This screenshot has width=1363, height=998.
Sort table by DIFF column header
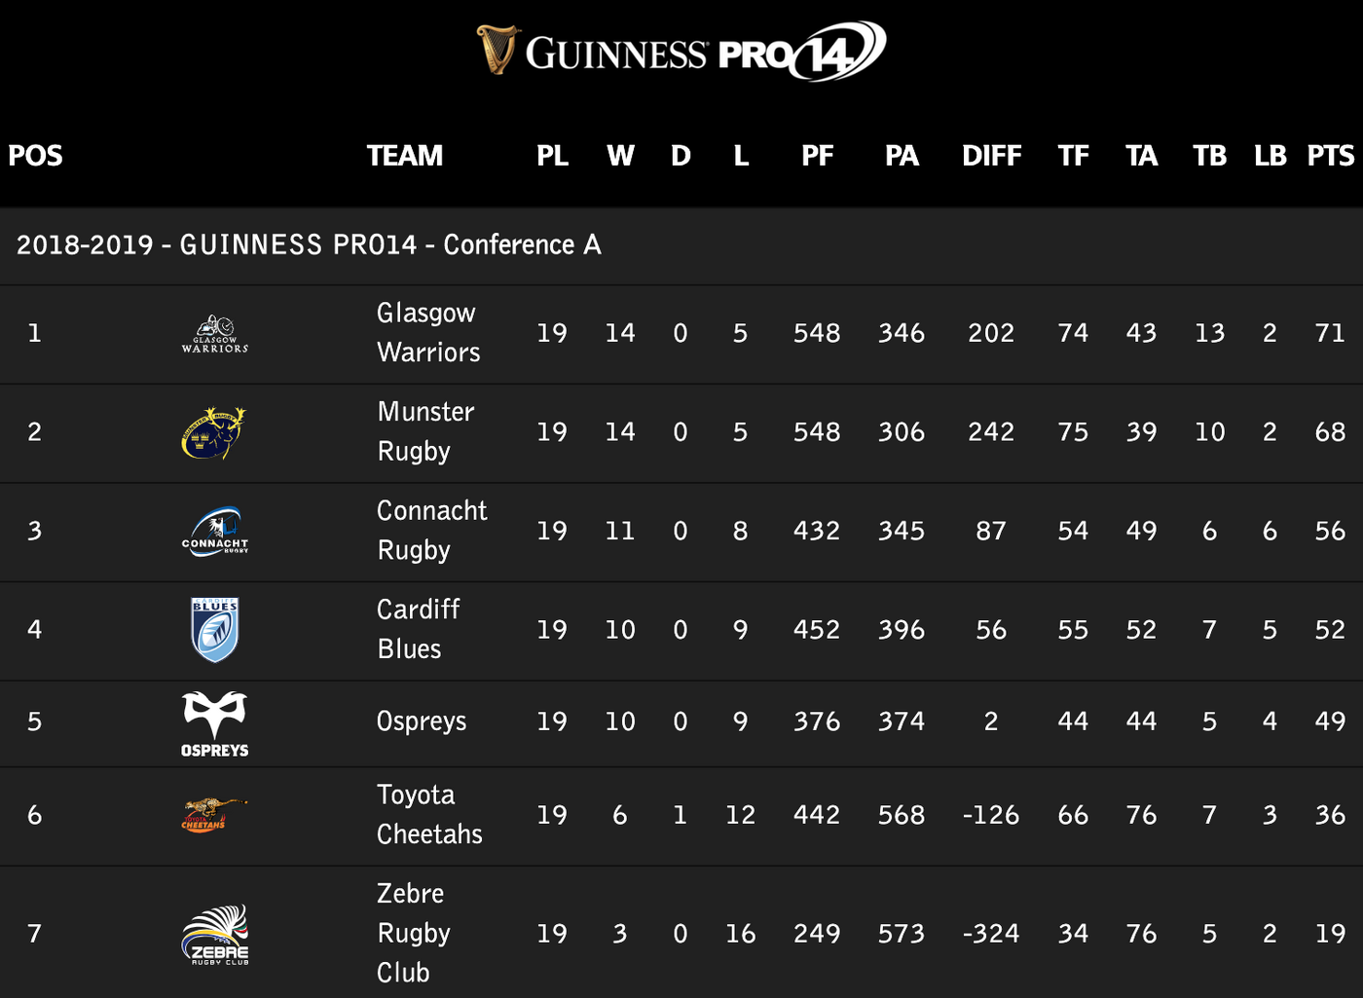pyautogui.click(x=991, y=156)
